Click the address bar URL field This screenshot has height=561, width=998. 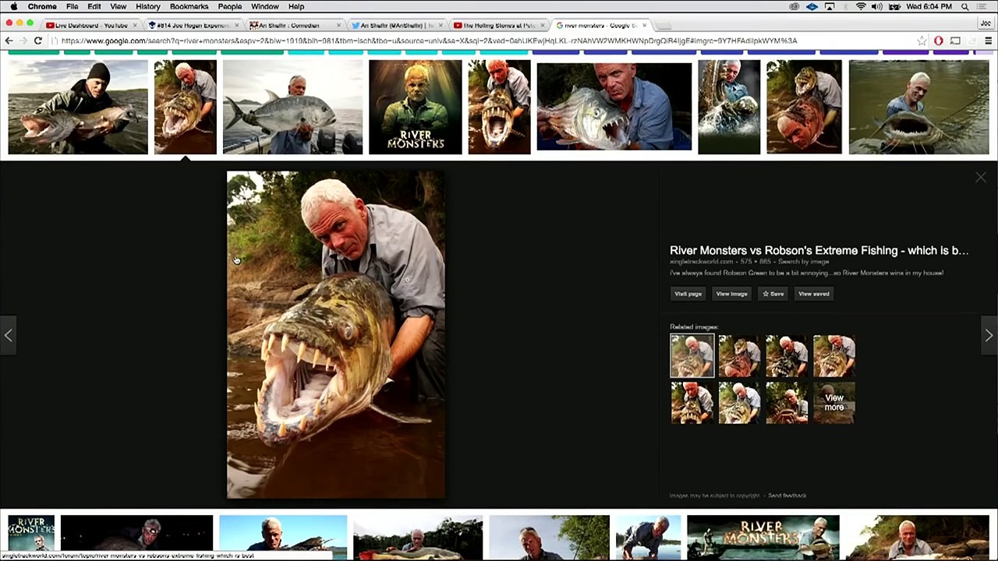[483, 41]
